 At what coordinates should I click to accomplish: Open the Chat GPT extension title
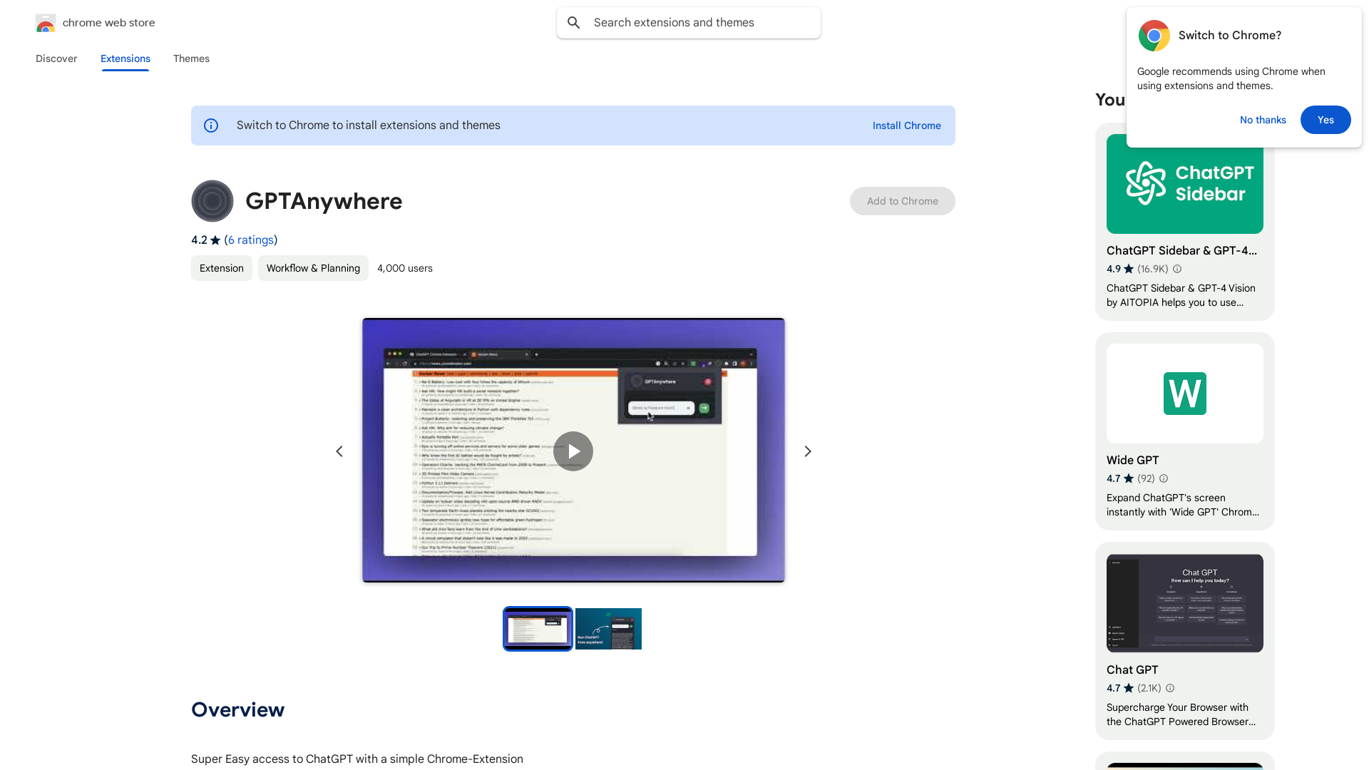coord(1132,669)
